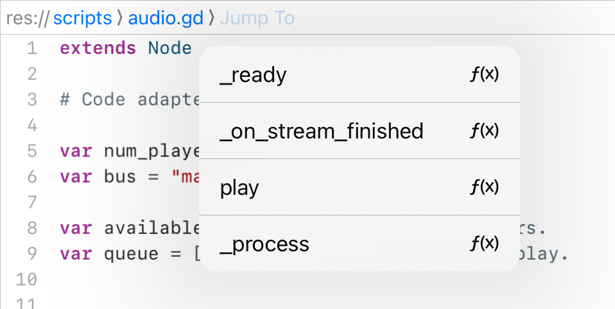Viewport: 615px width, 309px height.
Task: Click the function icon next to play
Action: (485, 187)
